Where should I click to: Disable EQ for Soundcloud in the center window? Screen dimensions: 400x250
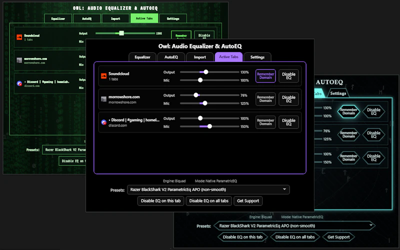[x=288, y=76]
